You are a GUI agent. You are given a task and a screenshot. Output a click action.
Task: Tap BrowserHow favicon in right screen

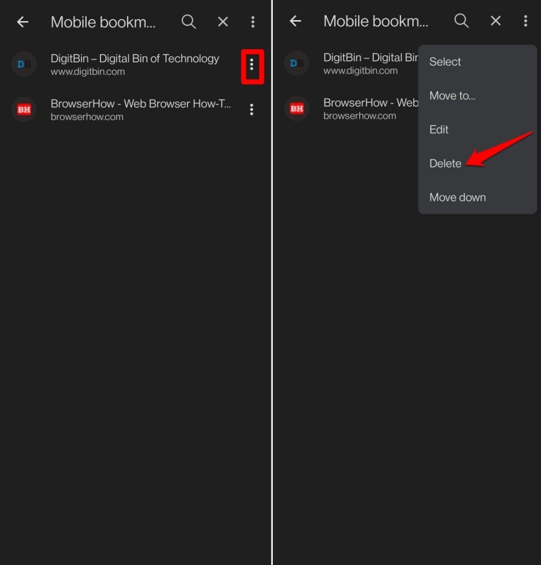(297, 108)
